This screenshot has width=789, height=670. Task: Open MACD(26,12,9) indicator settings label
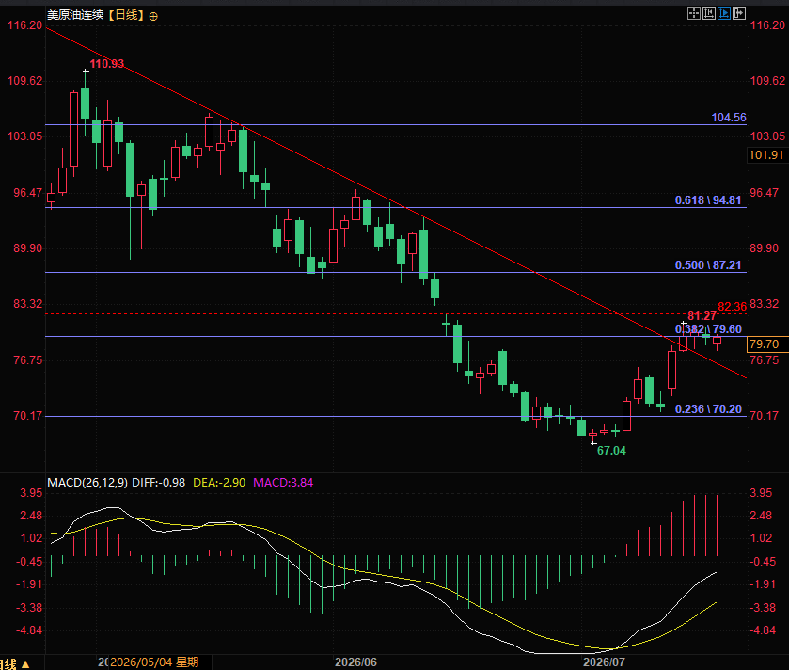[x=87, y=482]
